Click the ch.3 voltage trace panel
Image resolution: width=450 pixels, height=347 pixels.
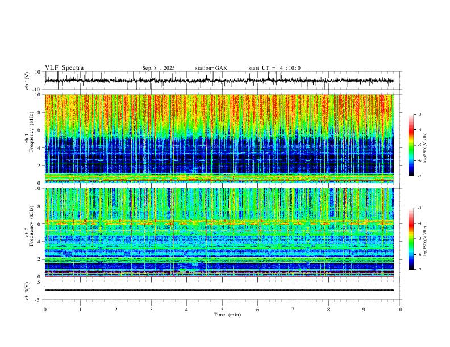[x=223, y=291]
